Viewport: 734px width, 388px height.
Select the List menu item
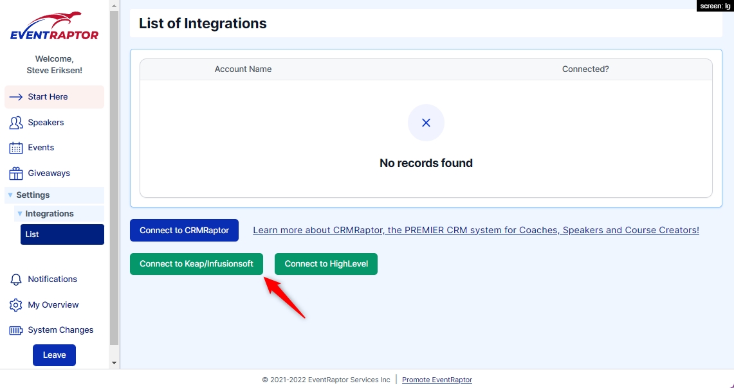tap(62, 234)
